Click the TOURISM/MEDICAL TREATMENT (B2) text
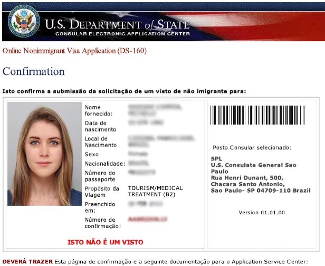 pos(156,191)
